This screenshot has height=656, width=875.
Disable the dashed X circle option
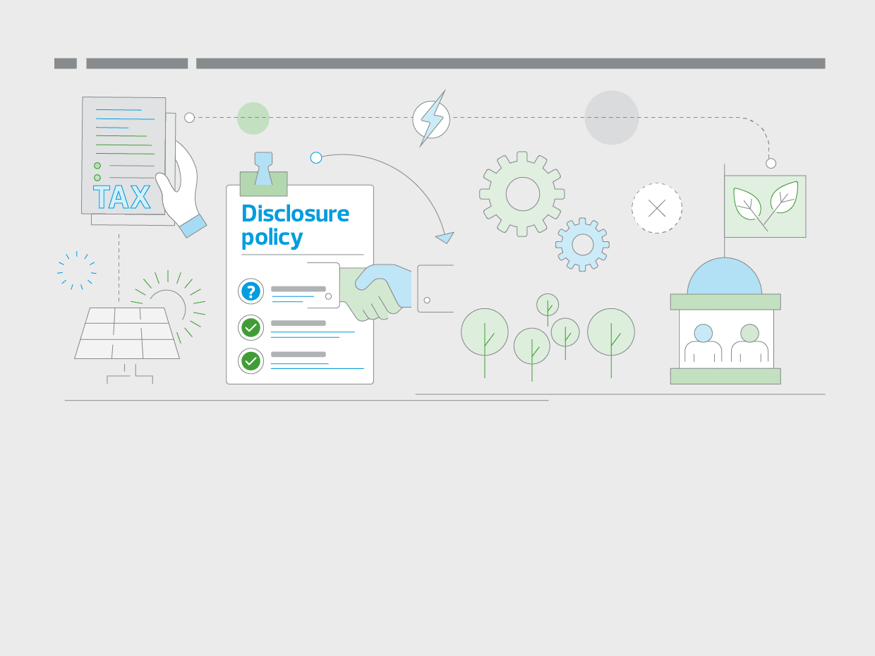coord(657,208)
